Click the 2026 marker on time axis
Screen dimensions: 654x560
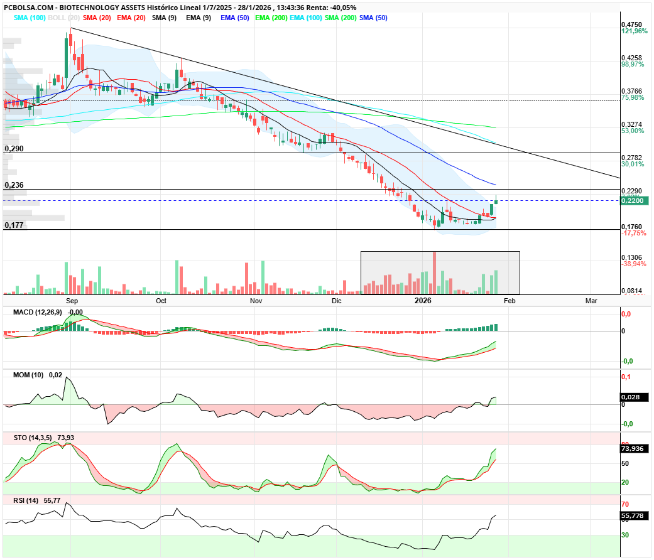(x=423, y=301)
